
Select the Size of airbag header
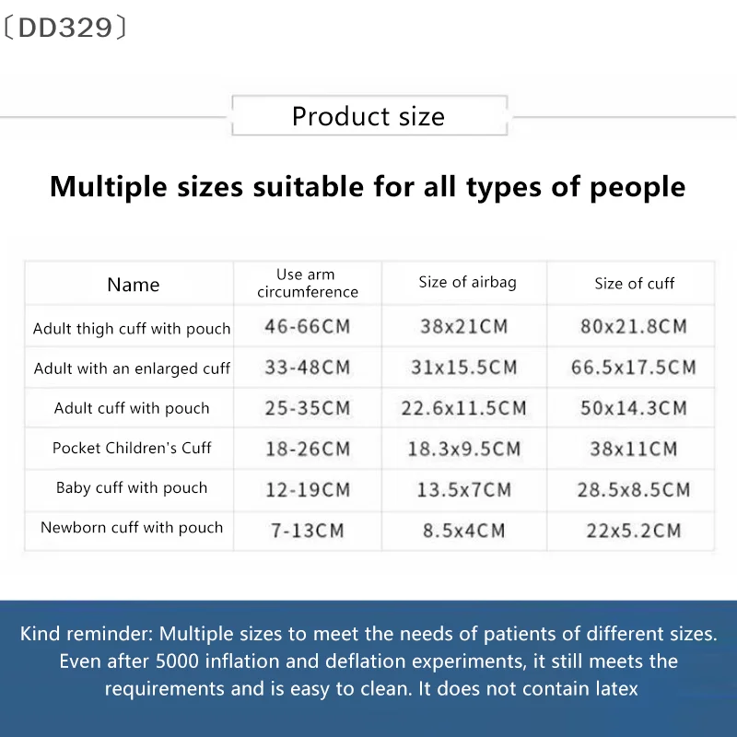click(467, 283)
